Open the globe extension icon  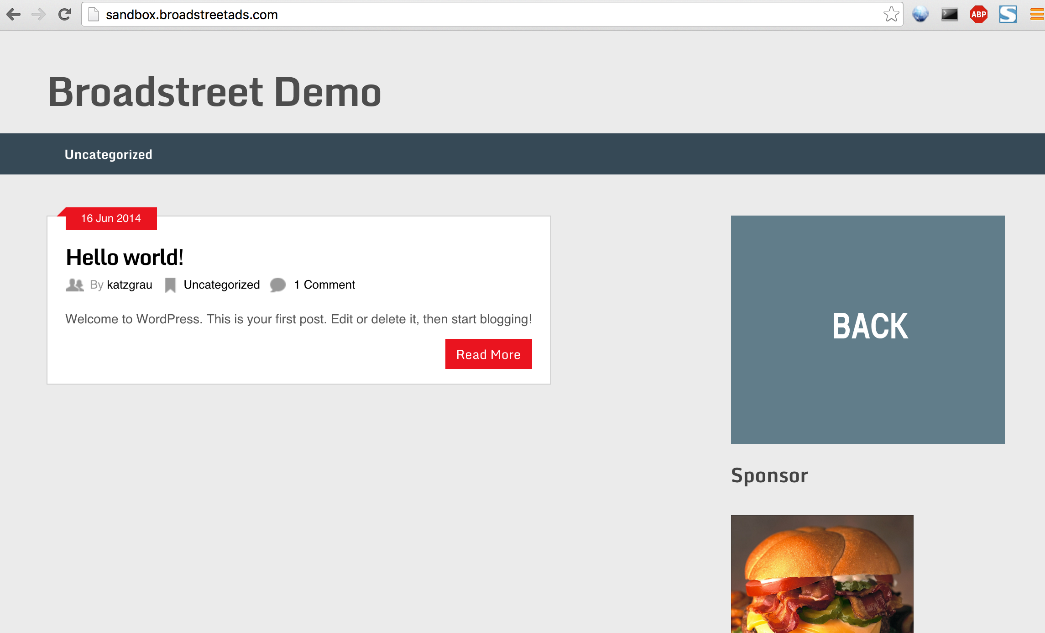tap(920, 15)
